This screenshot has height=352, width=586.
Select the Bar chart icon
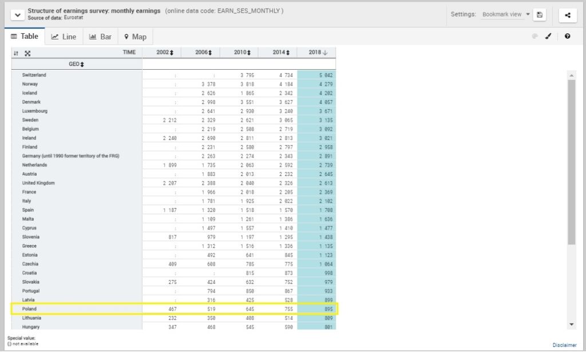click(100, 36)
